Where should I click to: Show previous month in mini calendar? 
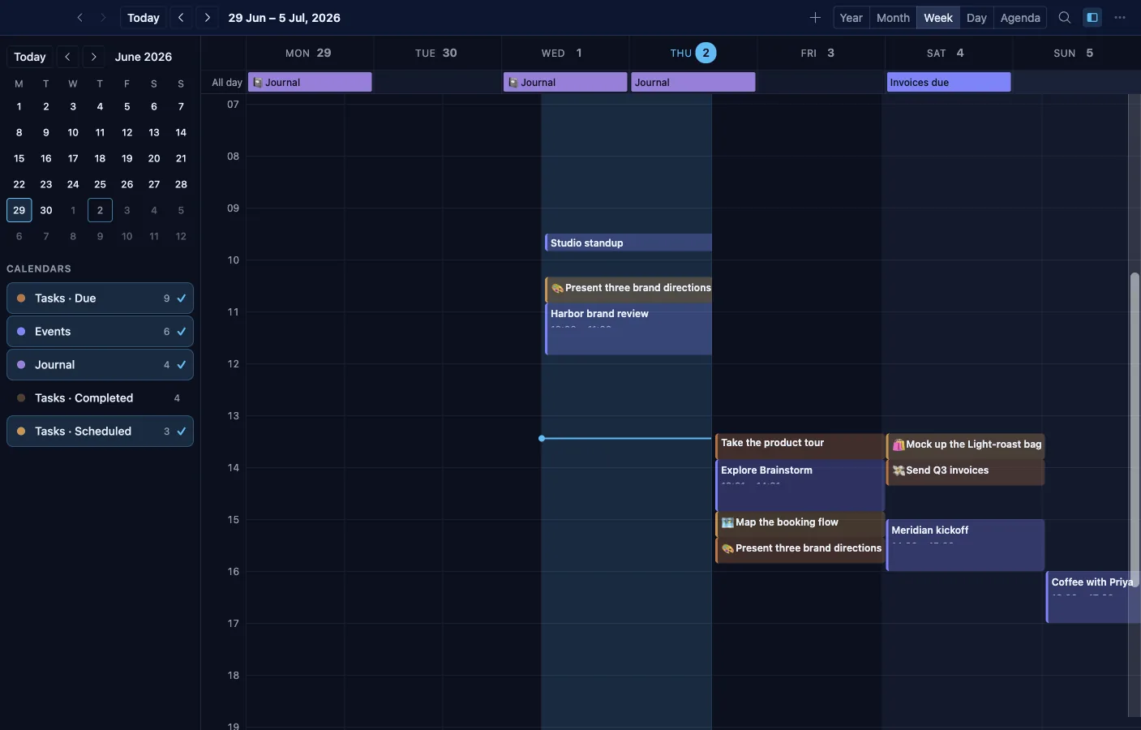(x=67, y=57)
